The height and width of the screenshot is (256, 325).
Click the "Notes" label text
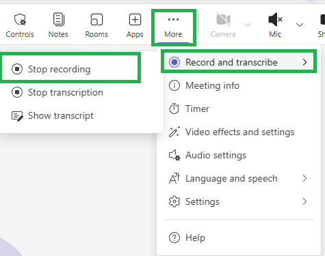point(58,34)
